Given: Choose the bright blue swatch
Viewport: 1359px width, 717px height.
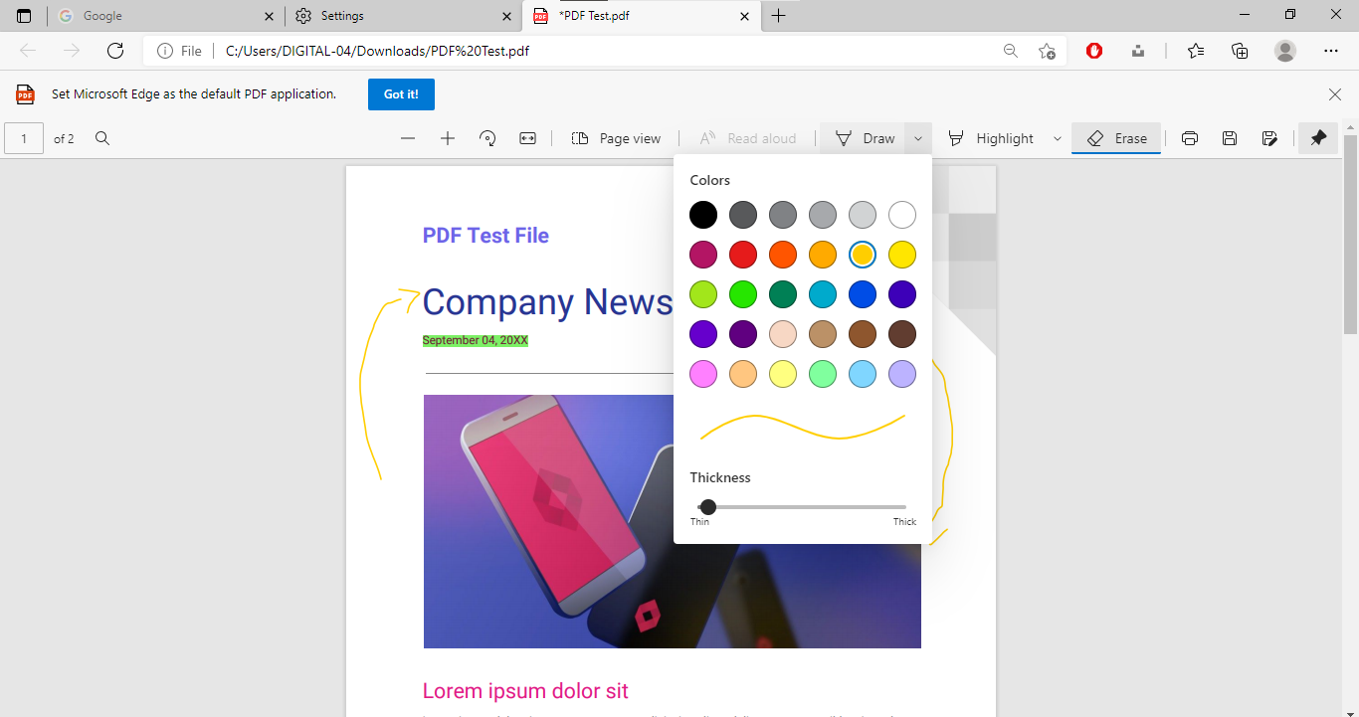Looking at the screenshot, I should (863, 294).
